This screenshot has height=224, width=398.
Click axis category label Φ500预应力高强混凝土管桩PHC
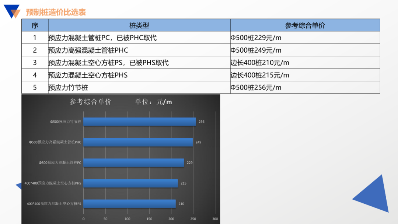[55, 142]
